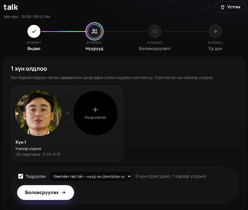The height and width of the screenshot is (210, 248).
Task: Click the Боловсруулах button
Action: (45, 193)
